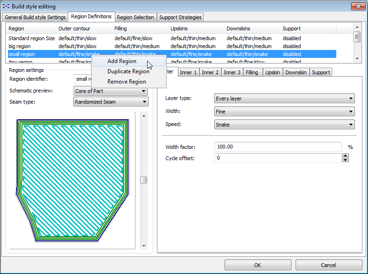Click the Width factor input field
The image size is (368, 274).
pos(278,147)
